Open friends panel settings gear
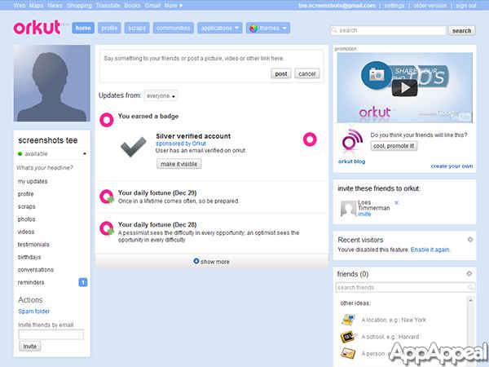This screenshot has width=489, height=367. click(469, 274)
